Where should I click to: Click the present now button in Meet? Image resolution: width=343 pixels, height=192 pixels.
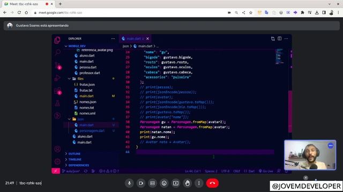(x=176, y=183)
